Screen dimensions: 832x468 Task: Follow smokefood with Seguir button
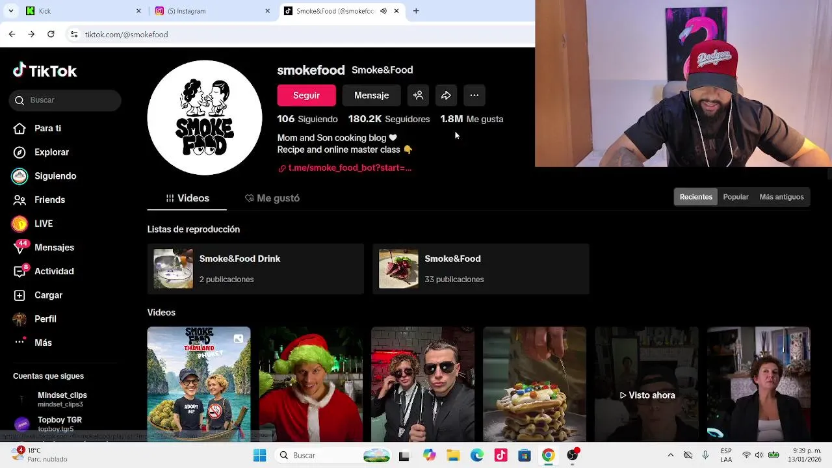click(306, 95)
